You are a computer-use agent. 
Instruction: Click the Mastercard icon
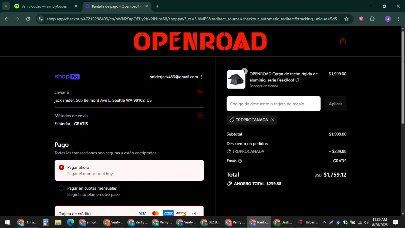point(155,213)
